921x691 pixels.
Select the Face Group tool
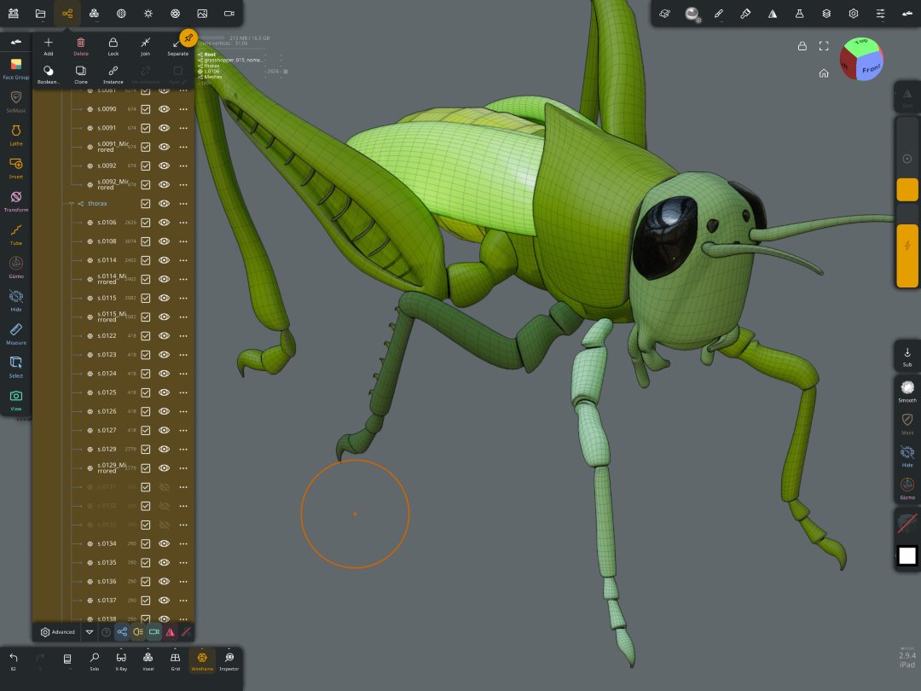coord(16,68)
